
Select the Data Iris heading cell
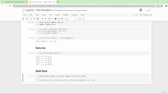click(40, 48)
